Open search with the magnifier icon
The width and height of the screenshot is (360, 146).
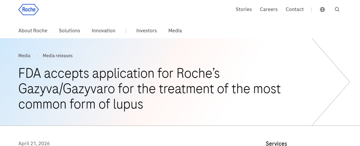point(337,10)
